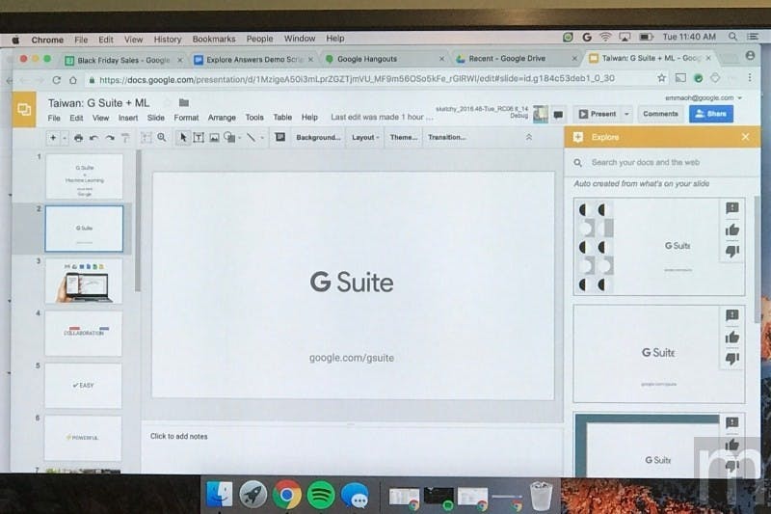Select slide 1 thumbnail

(84, 177)
